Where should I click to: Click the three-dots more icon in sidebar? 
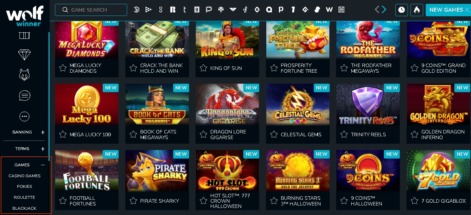pyautogui.click(x=24, y=116)
